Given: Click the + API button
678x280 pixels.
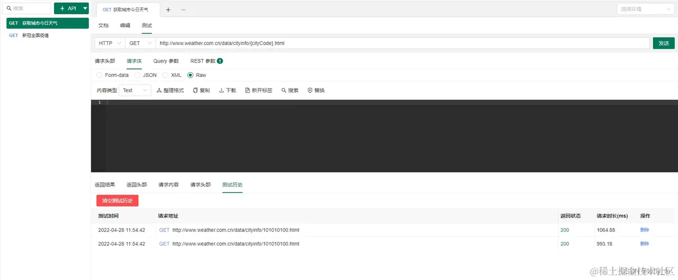Looking at the screenshot, I should [68, 8].
